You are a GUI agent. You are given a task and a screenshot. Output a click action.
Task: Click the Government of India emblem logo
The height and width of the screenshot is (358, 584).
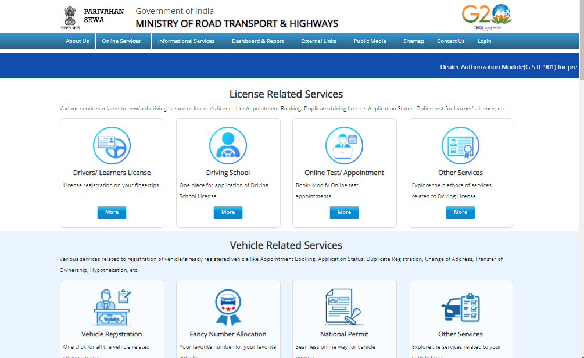(x=70, y=17)
